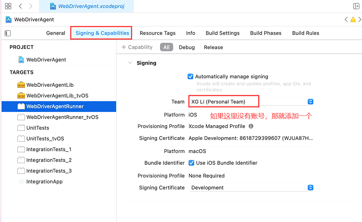The width and height of the screenshot is (362, 222).
Task: Open the Build Phases tab
Action: point(266,33)
